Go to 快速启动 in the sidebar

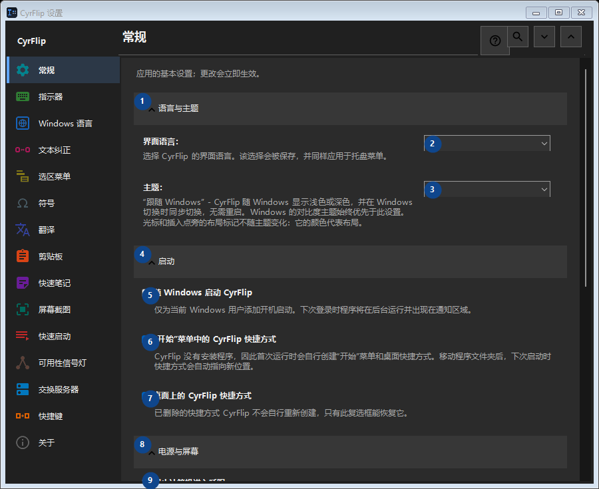click(x=63, y=336)
